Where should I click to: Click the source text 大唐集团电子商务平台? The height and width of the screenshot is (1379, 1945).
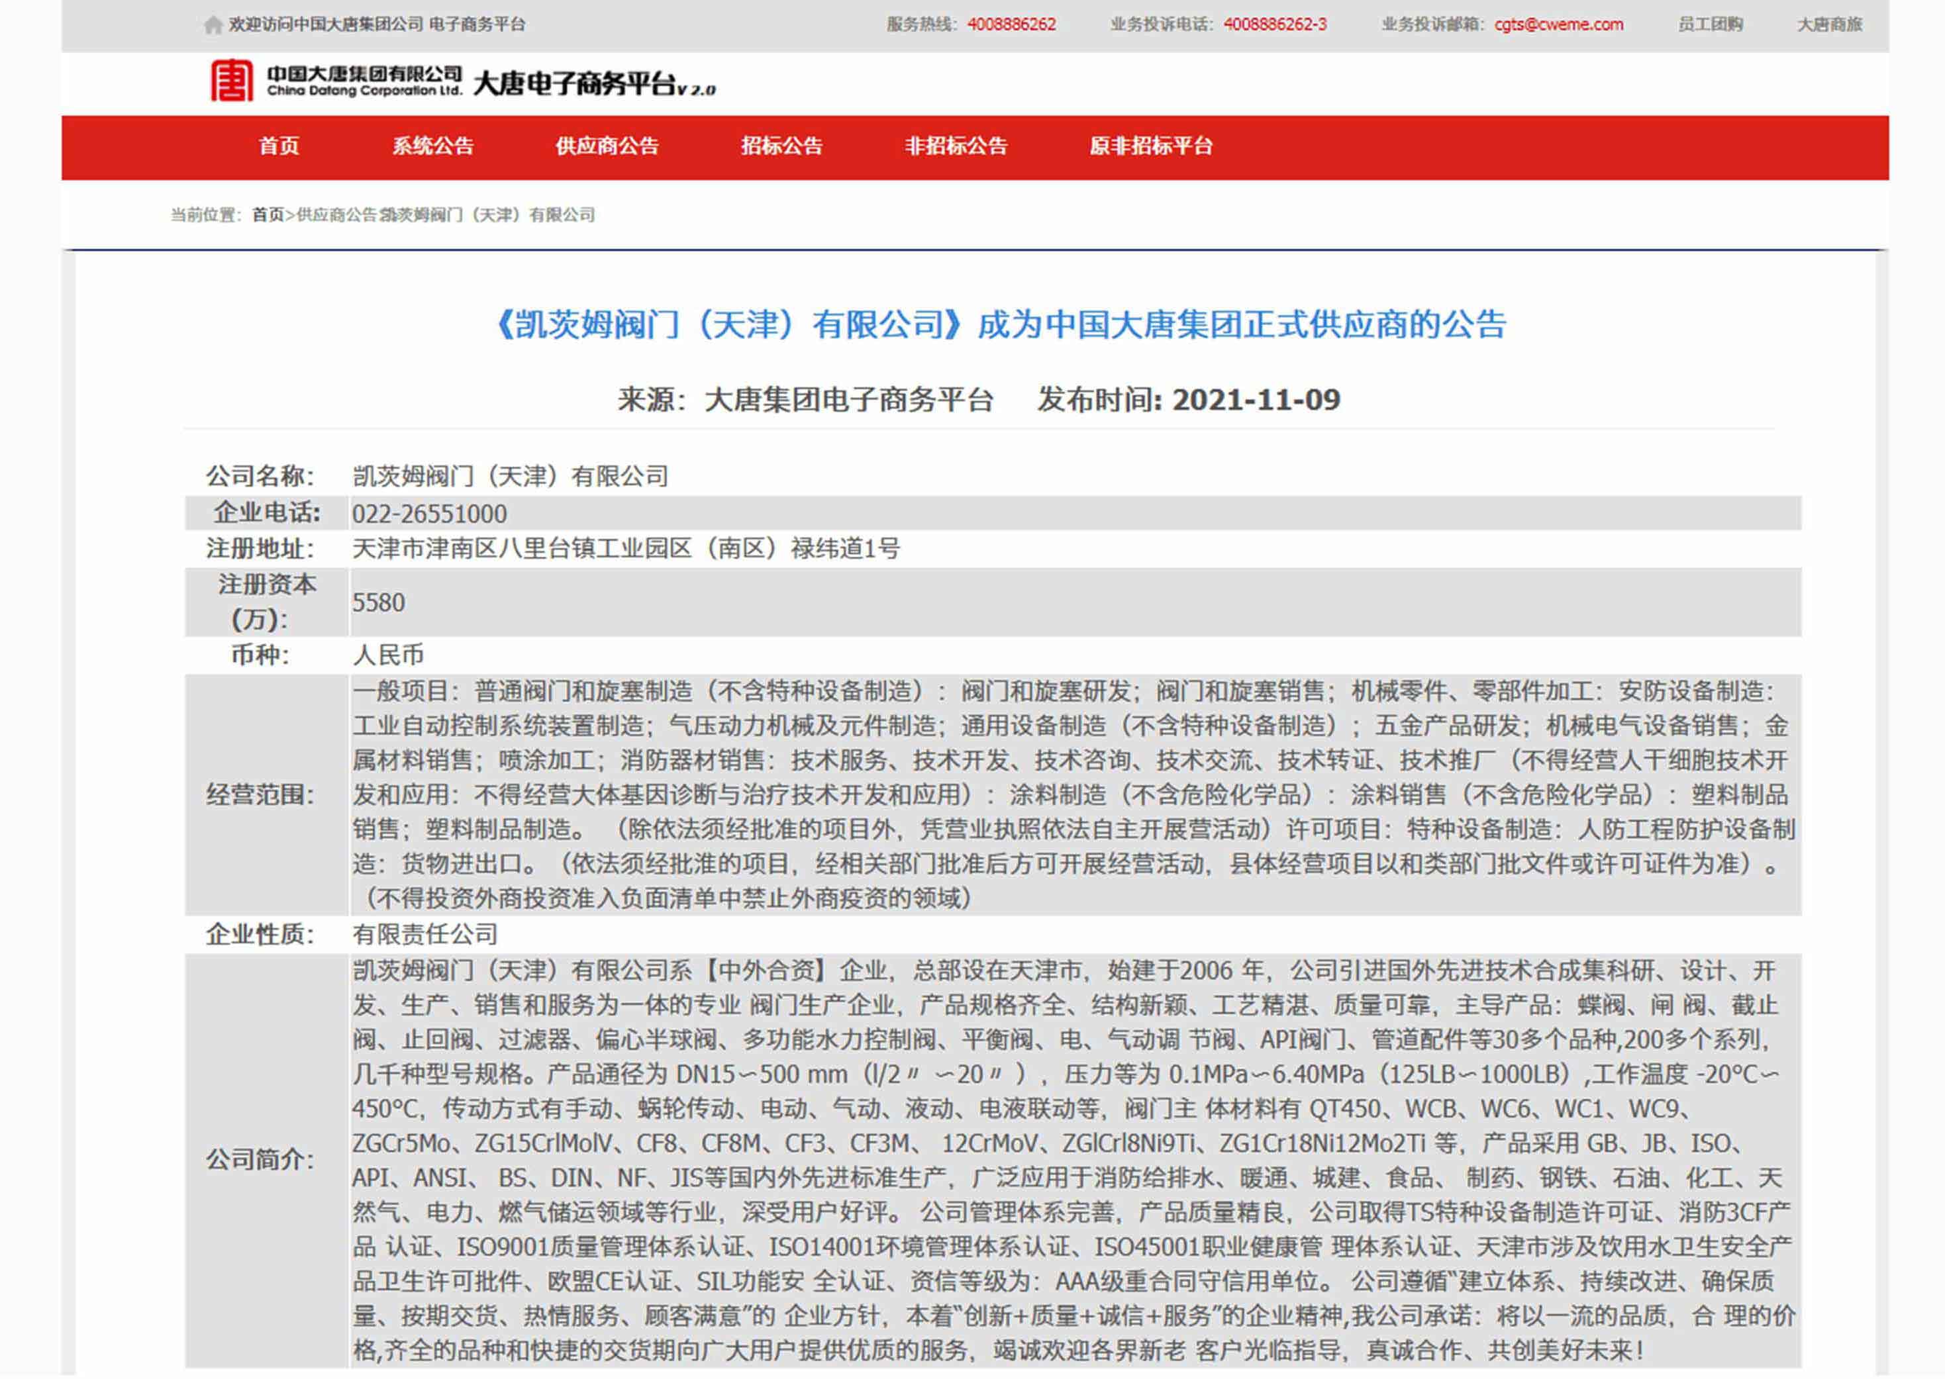pos(848,400)
